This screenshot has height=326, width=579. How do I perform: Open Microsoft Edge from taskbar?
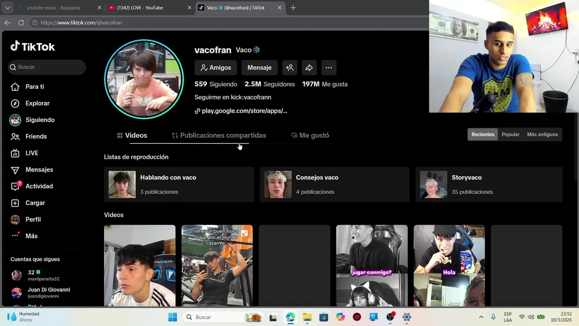point(290,317)
